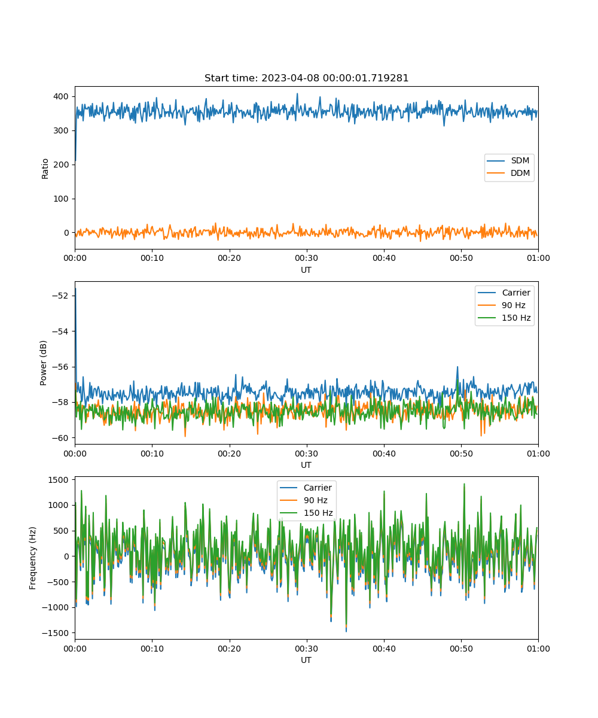Click the 00:10 tick under the Ratio plot
Image resolution: width=598 pixels, height=718 pixels.
(x=152, y=258)
